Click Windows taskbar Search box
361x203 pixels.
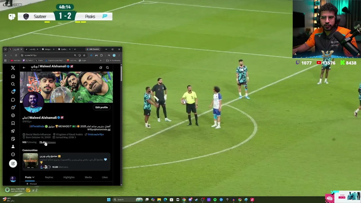(x=128, y=200)
